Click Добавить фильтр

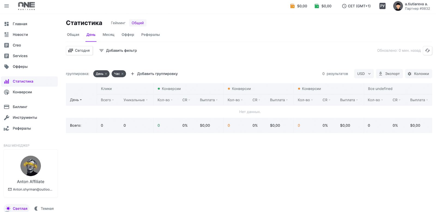(x=118, y=51)
